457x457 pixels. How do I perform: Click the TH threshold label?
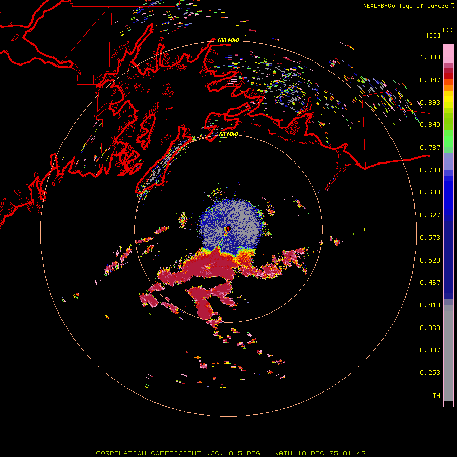coord(436,396)
